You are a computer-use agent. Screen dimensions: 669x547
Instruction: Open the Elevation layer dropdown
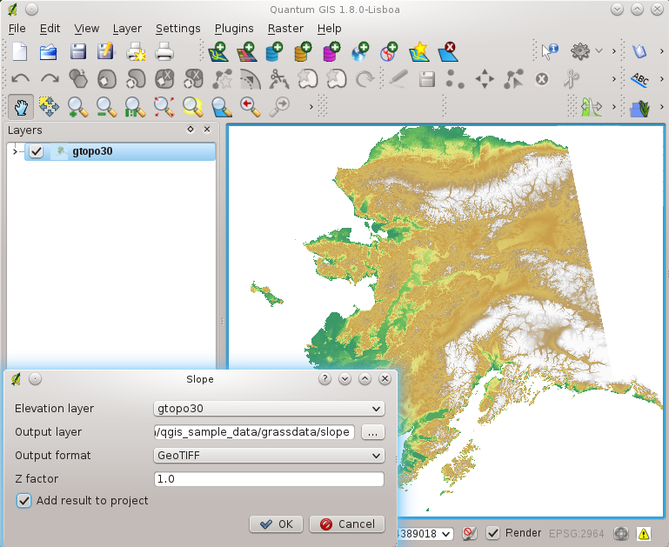(x=268, y=408)
